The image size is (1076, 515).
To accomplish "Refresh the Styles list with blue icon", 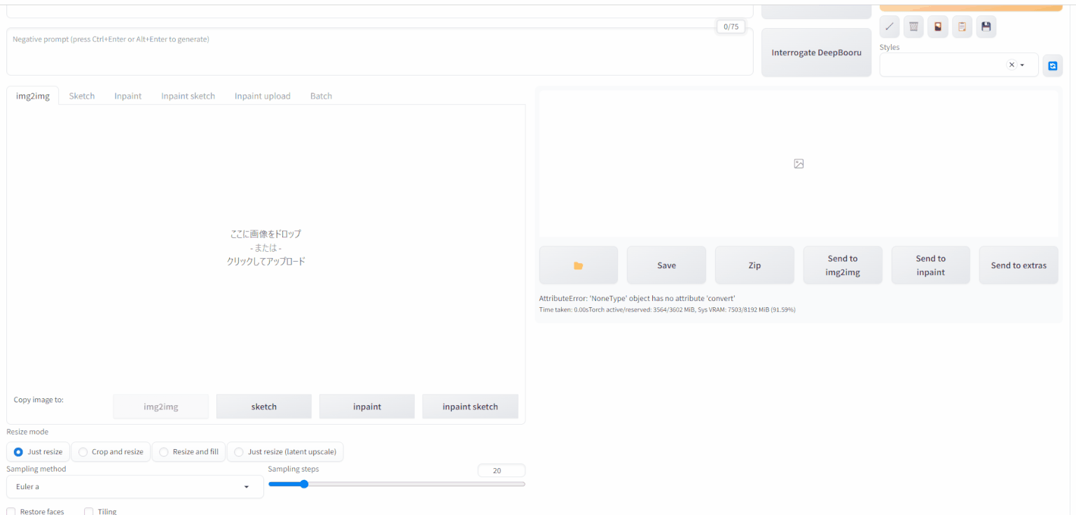I will coord(1052,65).
